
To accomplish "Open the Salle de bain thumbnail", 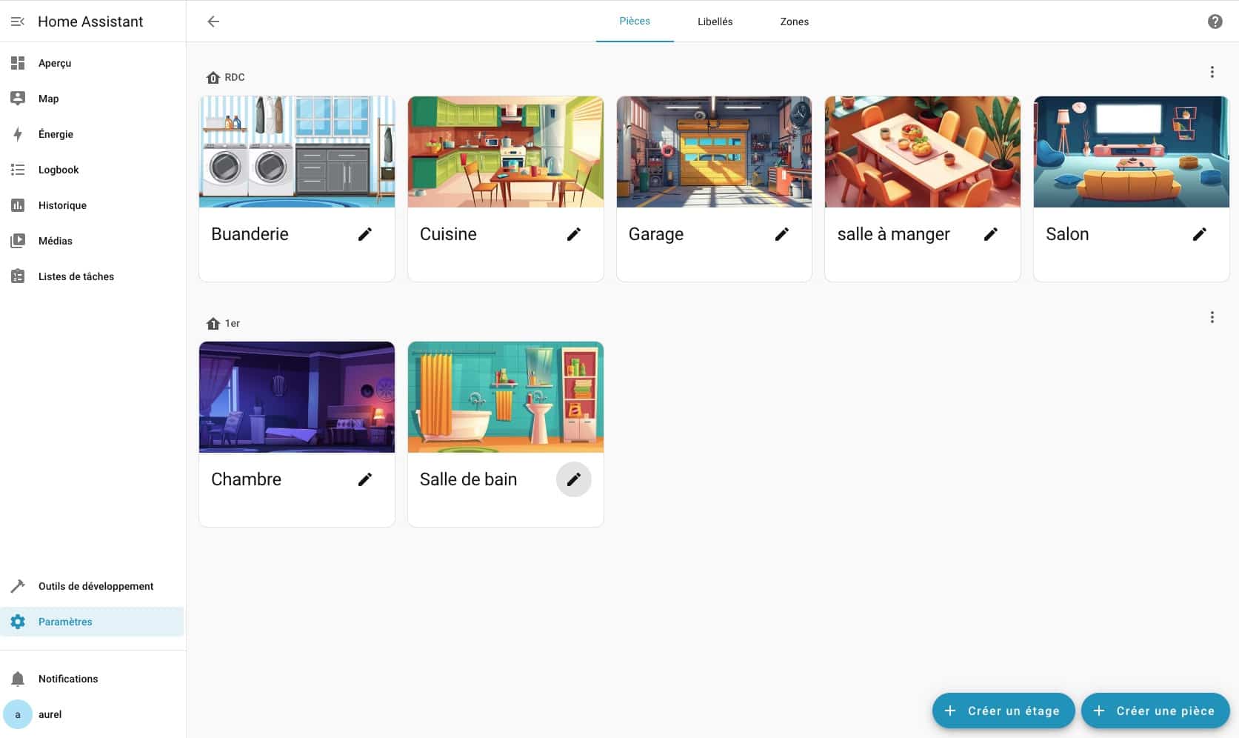I will coord(506,397).
